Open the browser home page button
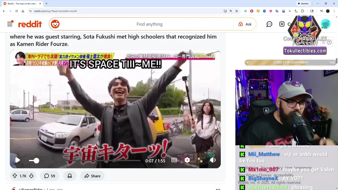338x190 pixels. click(x=23, y=11)
